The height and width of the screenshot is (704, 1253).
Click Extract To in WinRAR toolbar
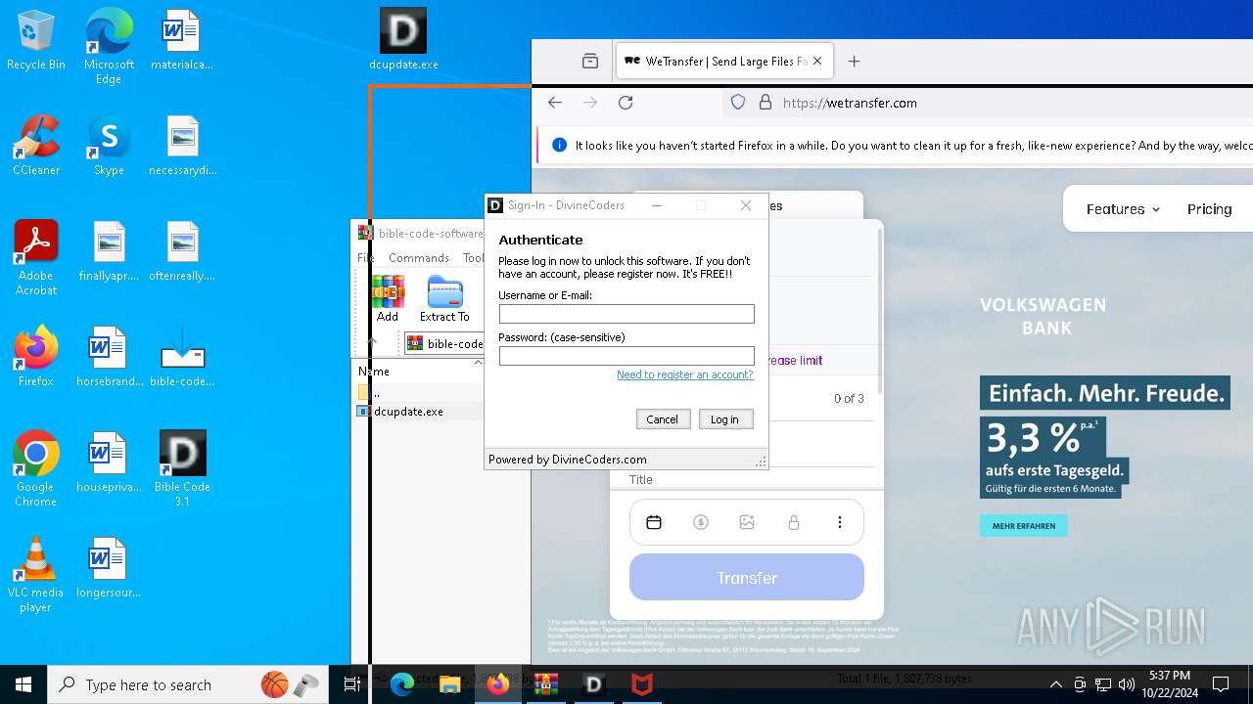coord(444,299)
